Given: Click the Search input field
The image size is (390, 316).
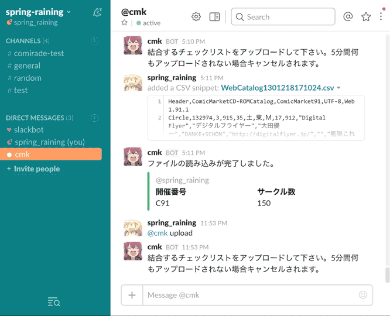Looking at the screenshot, I should 283,16.
